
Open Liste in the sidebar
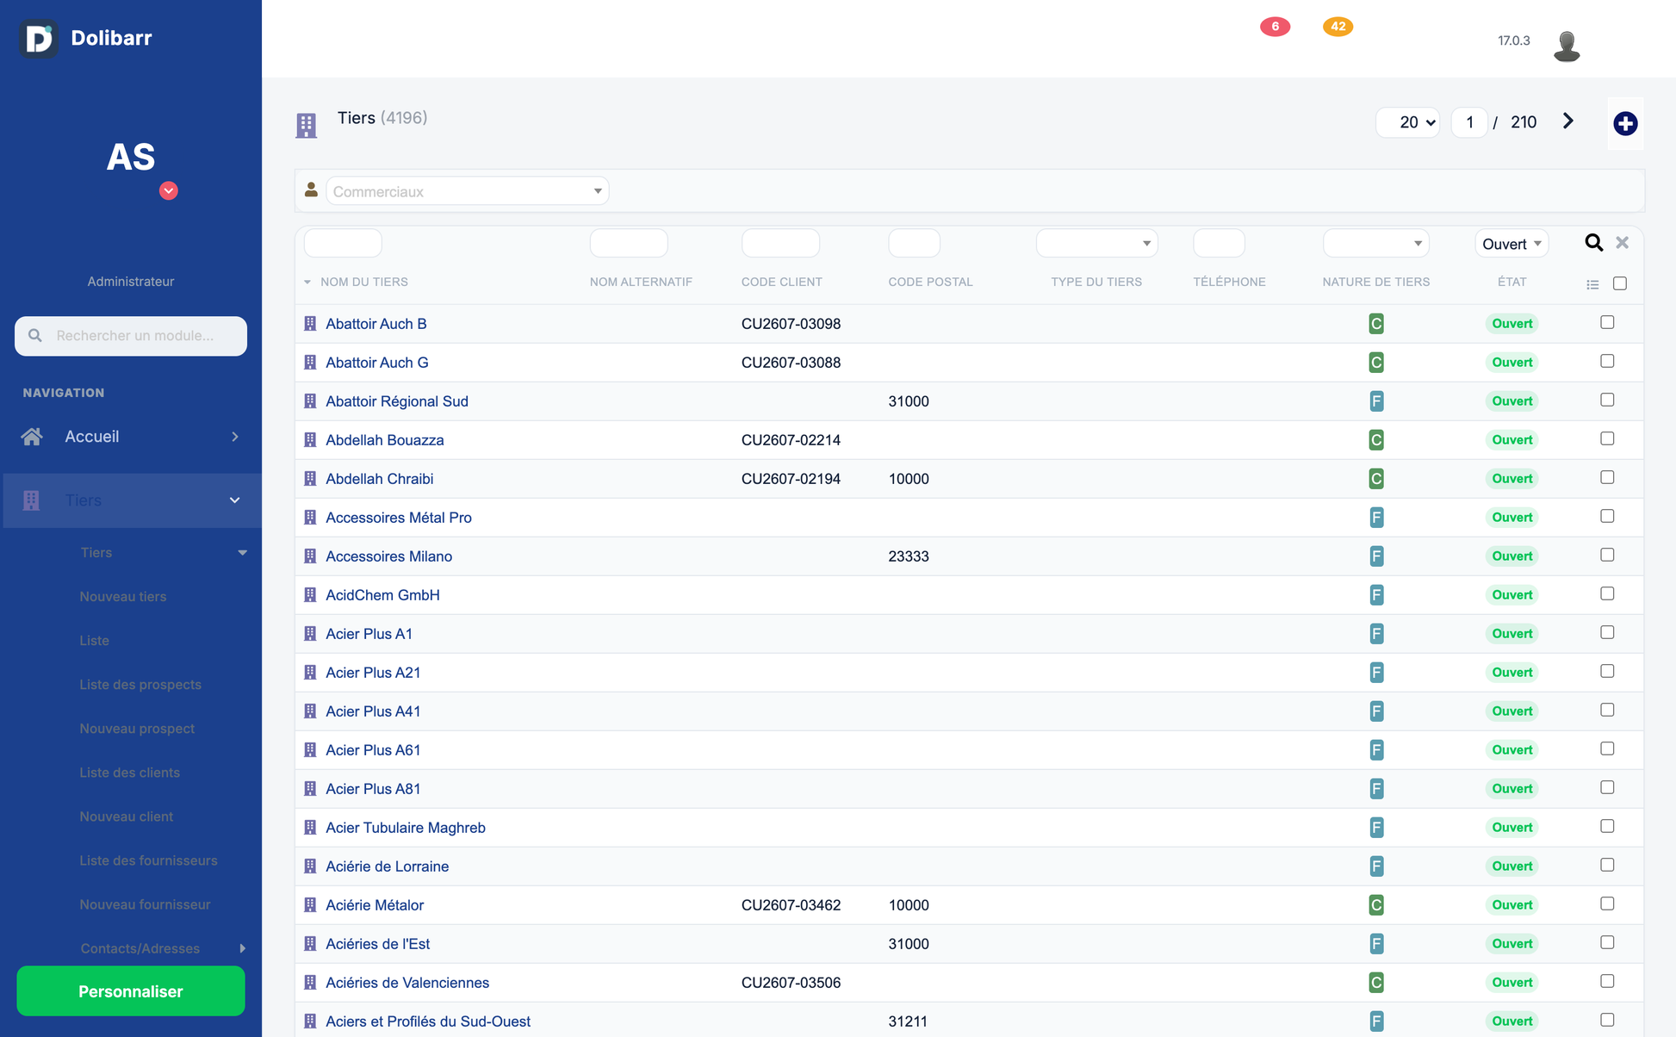[x=95, y=640]
